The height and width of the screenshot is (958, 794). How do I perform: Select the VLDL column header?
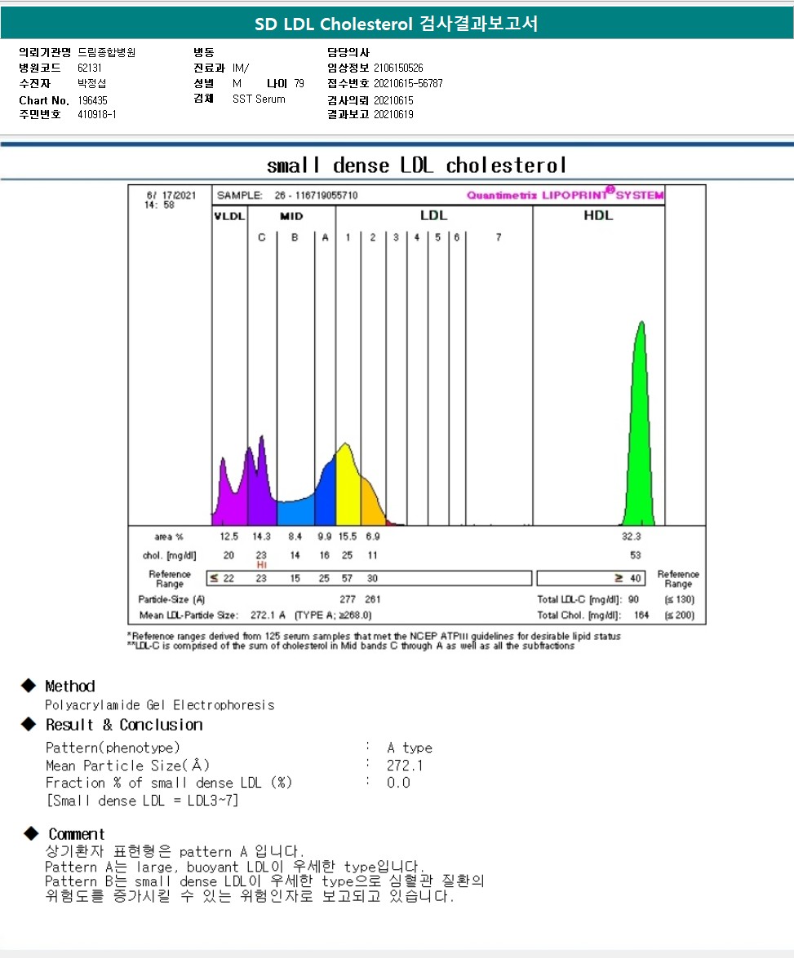(229, 216)
